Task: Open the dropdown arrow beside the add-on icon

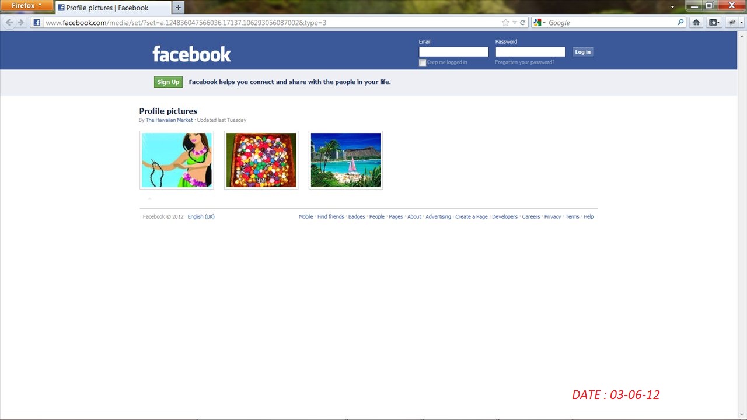Action: (x=741, y=23)
